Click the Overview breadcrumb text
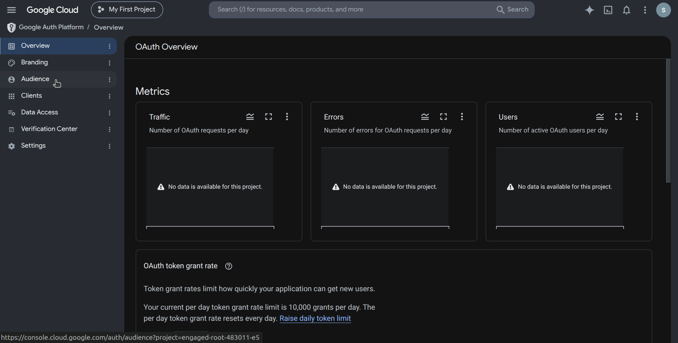This screenshot has height=343, width=678. click(108, 27)
